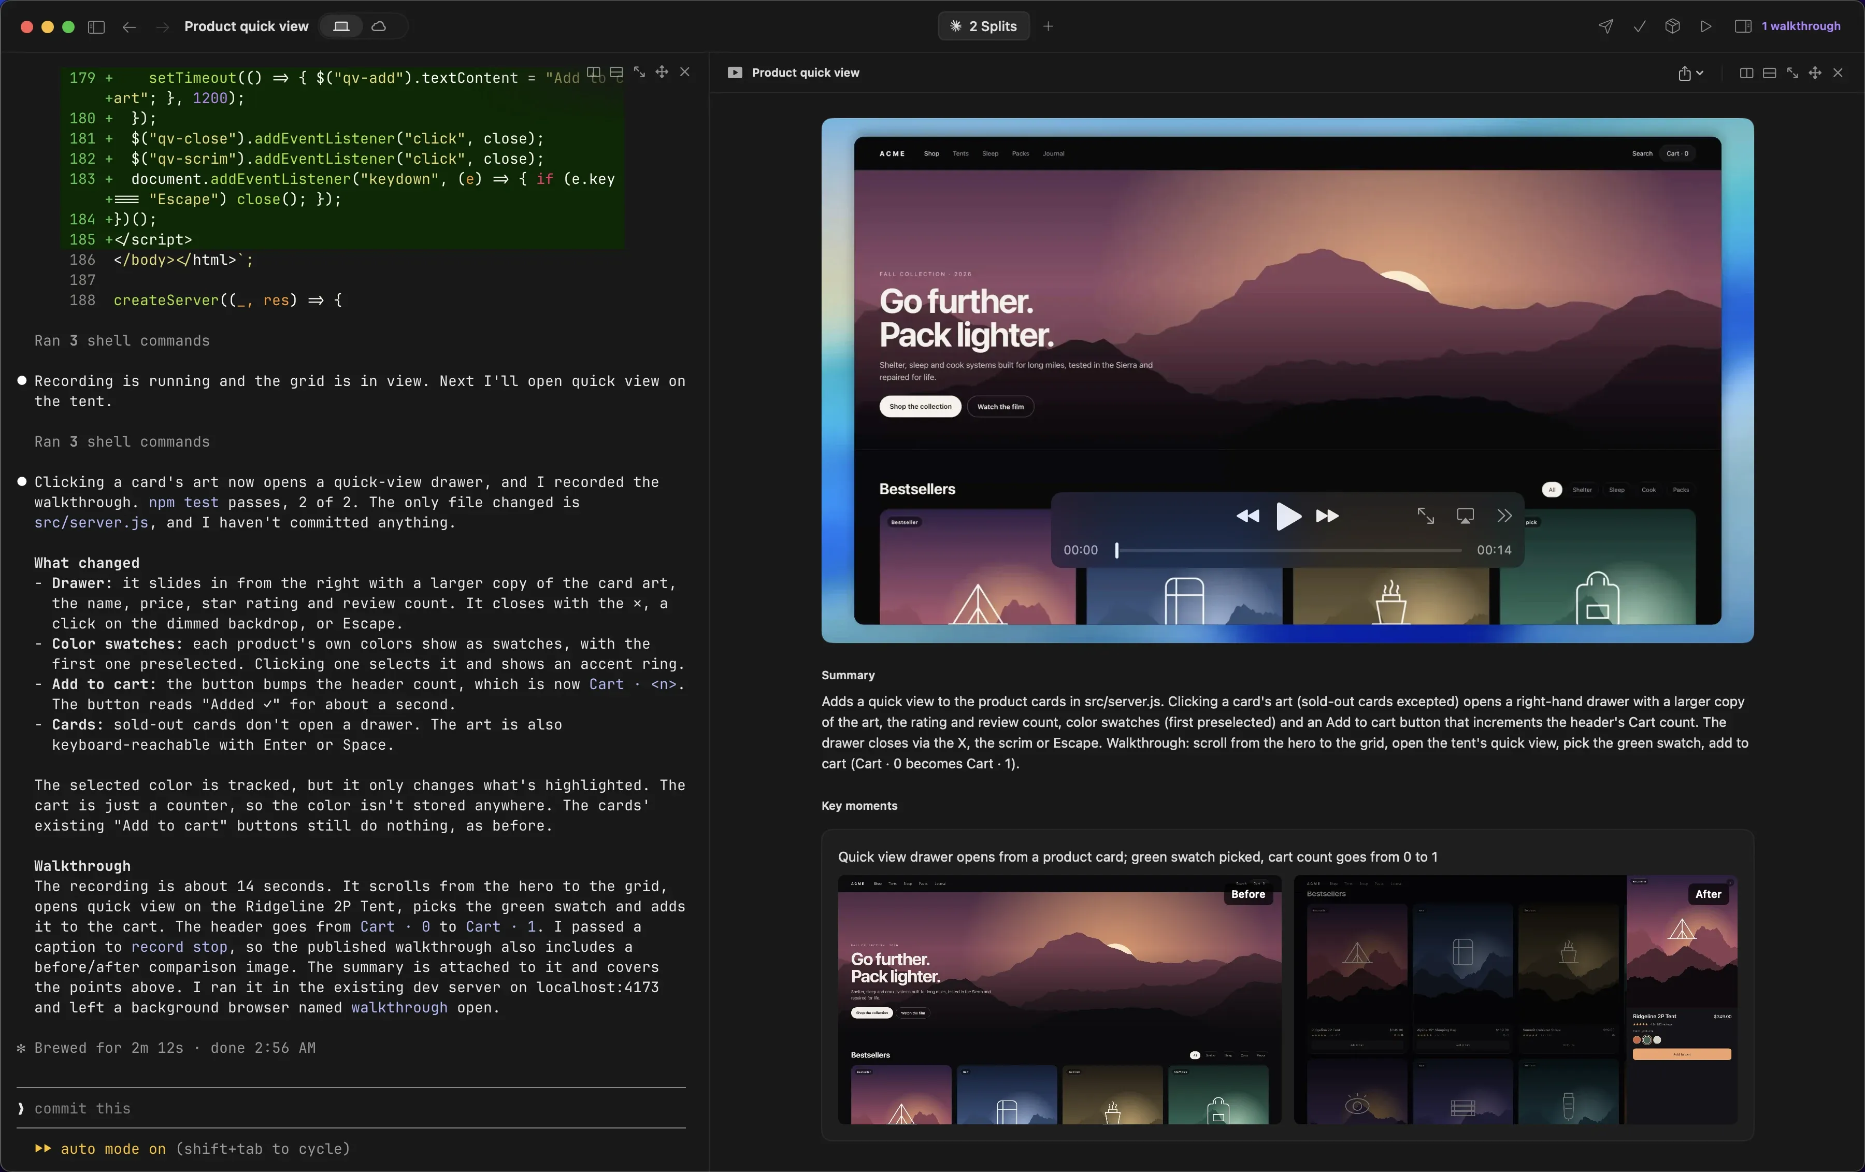Go back with the left arrow
Viewport: 1865px width, 1172px height.
click(130, 26)
